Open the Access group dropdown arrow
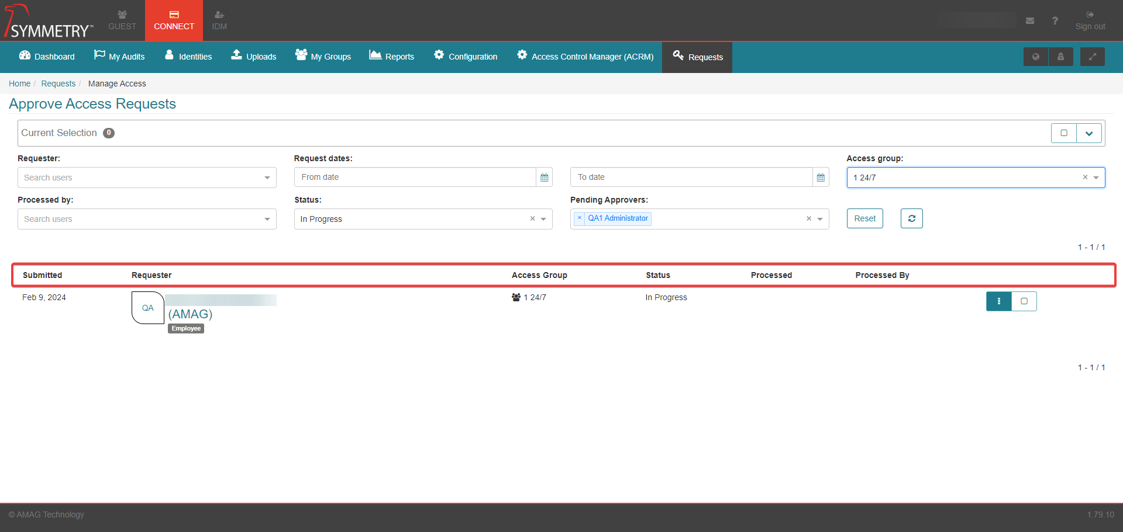This screenshot has width=1123, height=532. pos(1096,178)
